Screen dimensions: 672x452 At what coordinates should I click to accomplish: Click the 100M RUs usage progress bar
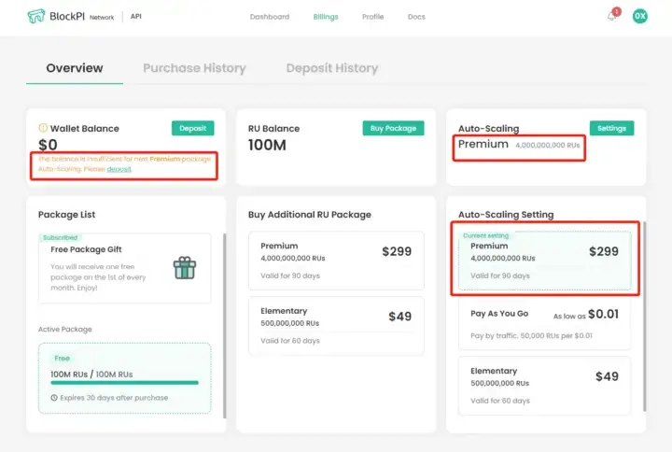(125, 383)
